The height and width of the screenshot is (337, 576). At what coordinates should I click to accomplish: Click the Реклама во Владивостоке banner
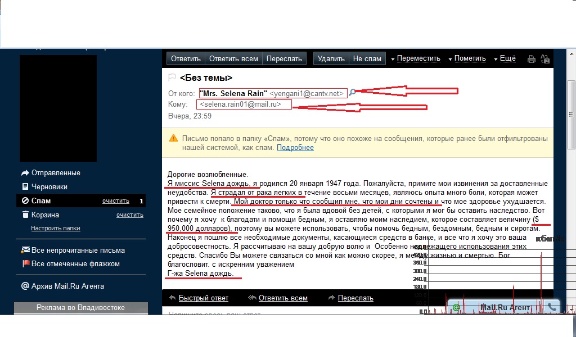(81, 308)
